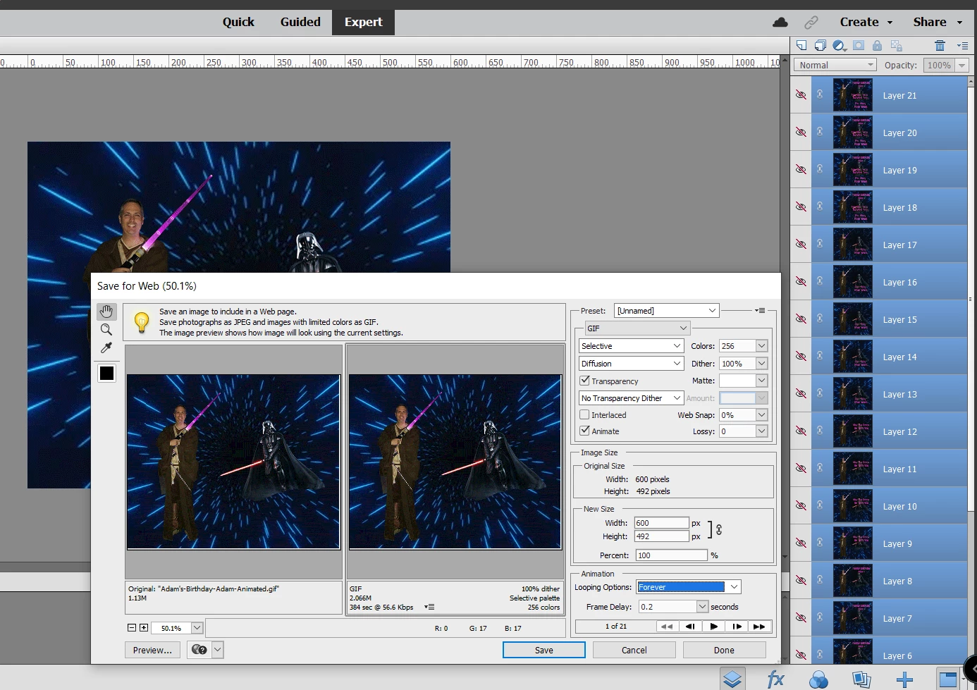
Task: Open the Effects fx panel
Action: click(x=775, y=679)
